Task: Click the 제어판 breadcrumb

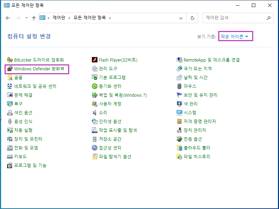Action: (x=59, y=18)
